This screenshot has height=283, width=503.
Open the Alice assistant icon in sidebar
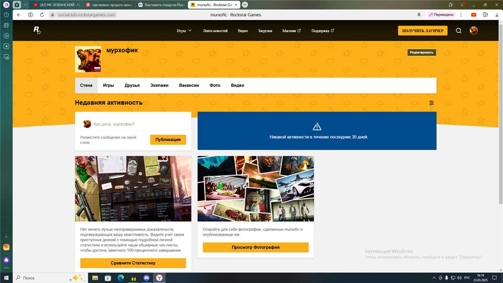point(6,260)
